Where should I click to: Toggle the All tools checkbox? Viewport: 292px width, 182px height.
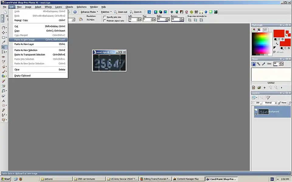coord(275,52)
